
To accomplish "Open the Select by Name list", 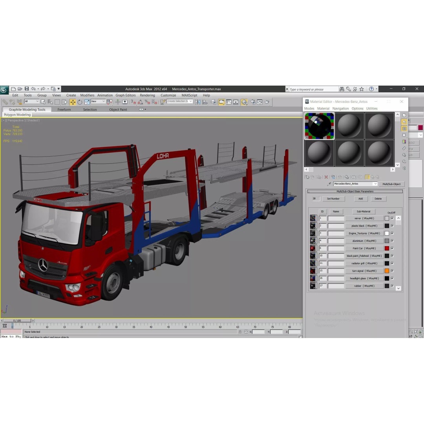I will pyautogui.click(x=50, y=102).
